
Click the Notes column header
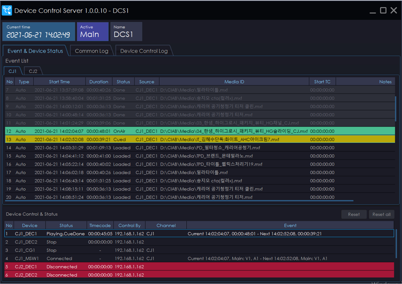click(366, 82)
